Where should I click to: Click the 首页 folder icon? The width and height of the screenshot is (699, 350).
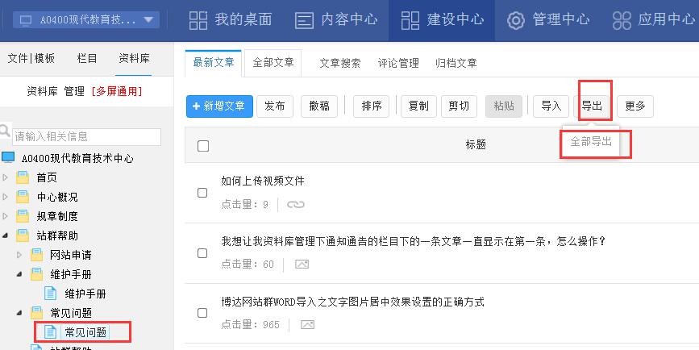[23, 177]
